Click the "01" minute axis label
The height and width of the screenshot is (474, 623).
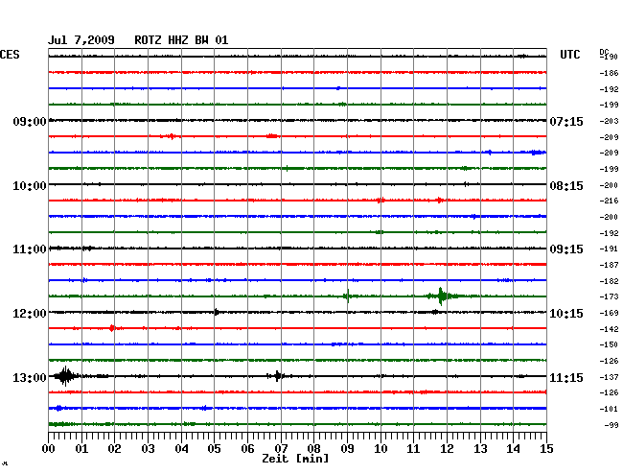point(81,448)
